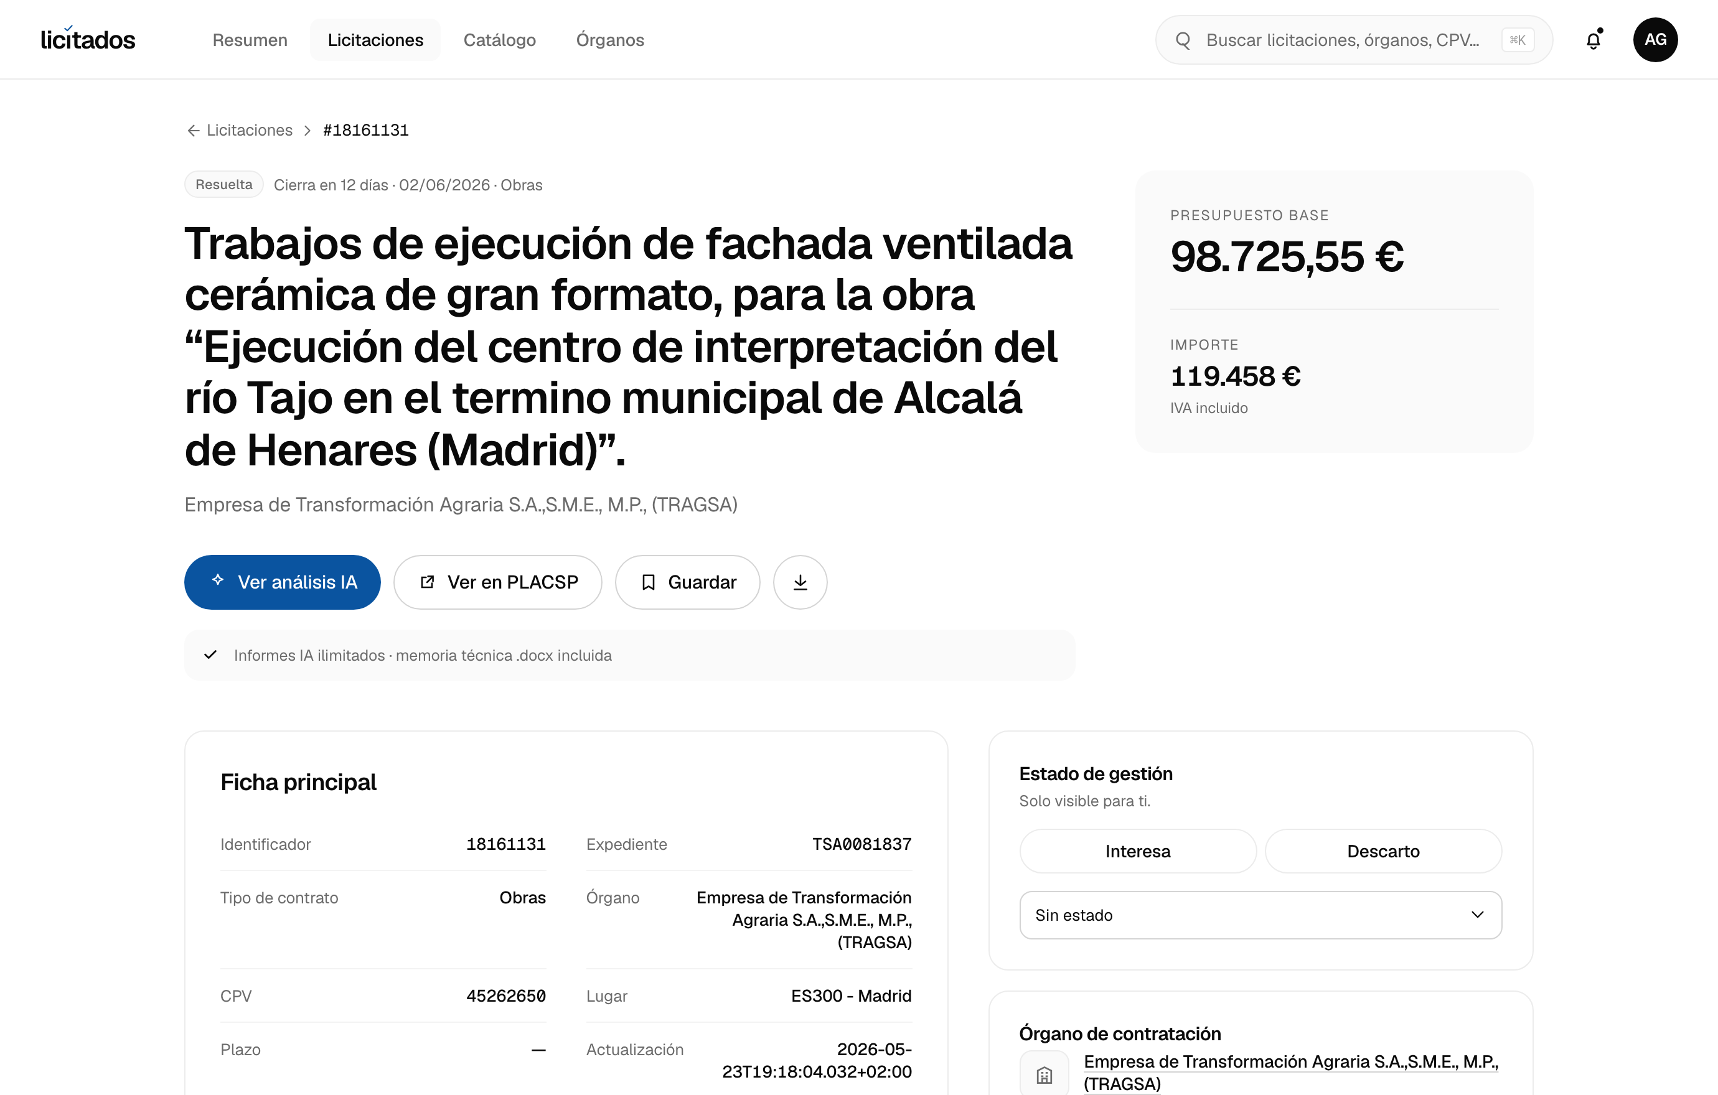Switch to the Órganos tab
The image size is (1718, 1095).
coord(610,40)
